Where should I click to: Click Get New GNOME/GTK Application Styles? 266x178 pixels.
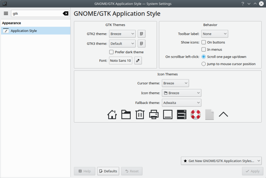pyautogui.click(x=221, y=161)
